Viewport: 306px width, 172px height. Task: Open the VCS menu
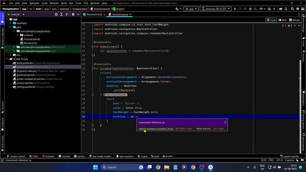(x=86, y=3)
